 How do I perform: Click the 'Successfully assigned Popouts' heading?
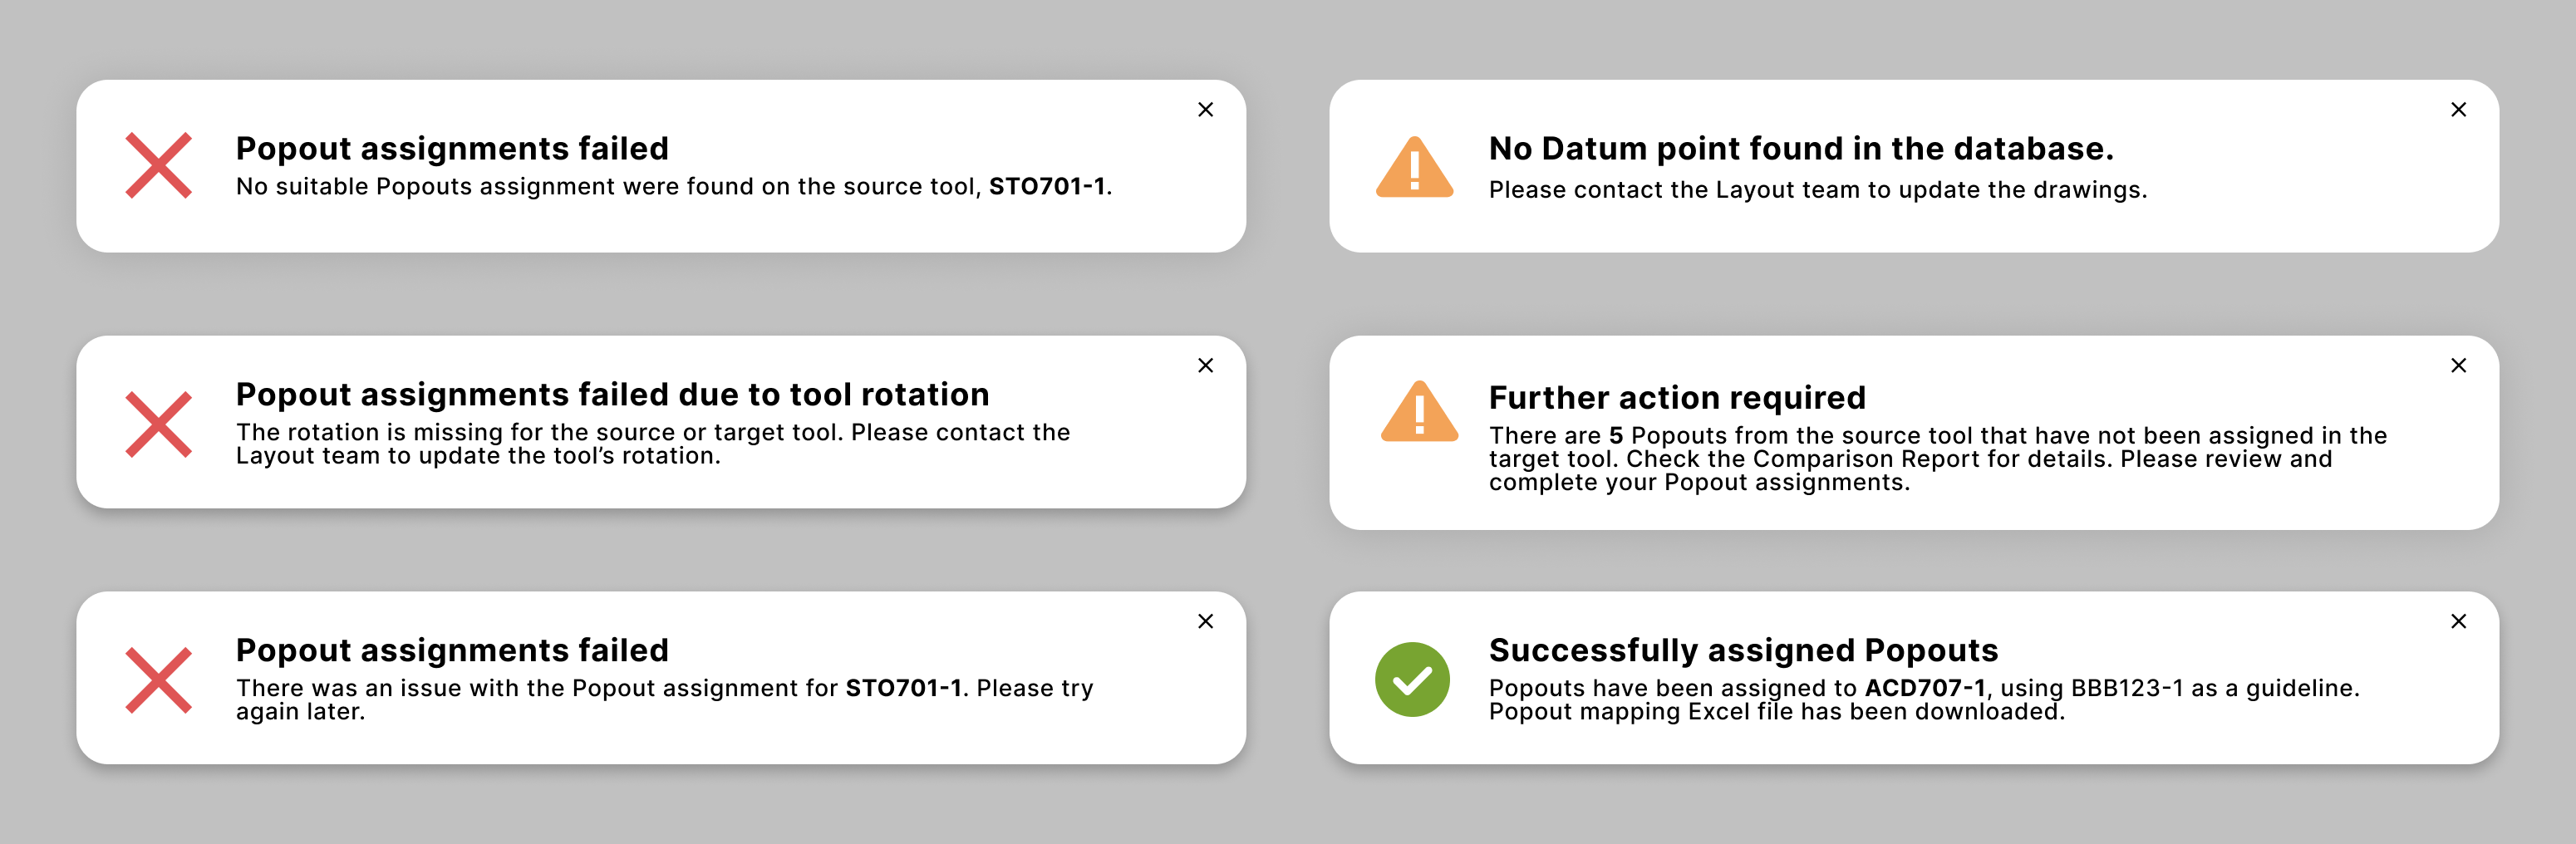click(x=1743, y=650)
